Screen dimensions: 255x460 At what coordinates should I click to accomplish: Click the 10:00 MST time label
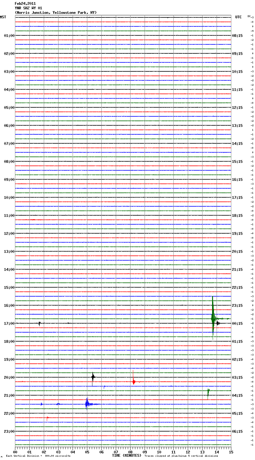(x=9, y=198)
